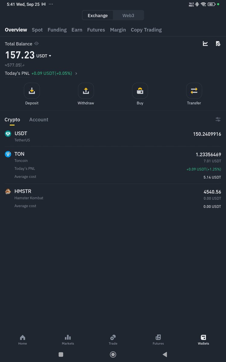Select the Funding tab

point(57,30)
